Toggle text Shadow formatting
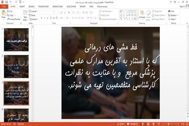Viewport: 189px width, 126px height. click(x=51, y=18)
